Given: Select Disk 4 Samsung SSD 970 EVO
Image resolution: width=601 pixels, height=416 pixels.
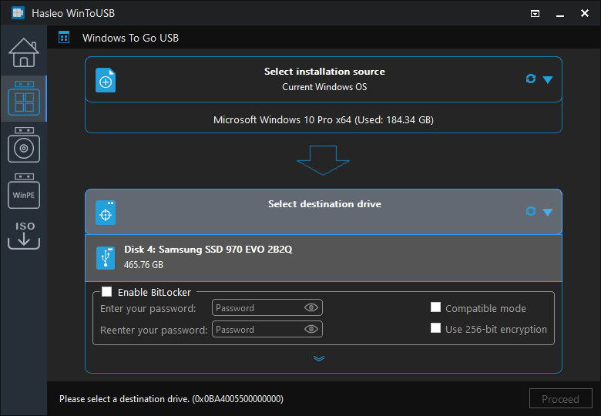Looking at the screenshot, I should pos(324,258).
